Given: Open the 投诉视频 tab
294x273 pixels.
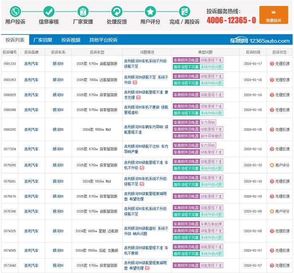Looking at the screenshot, I should 71,40.
